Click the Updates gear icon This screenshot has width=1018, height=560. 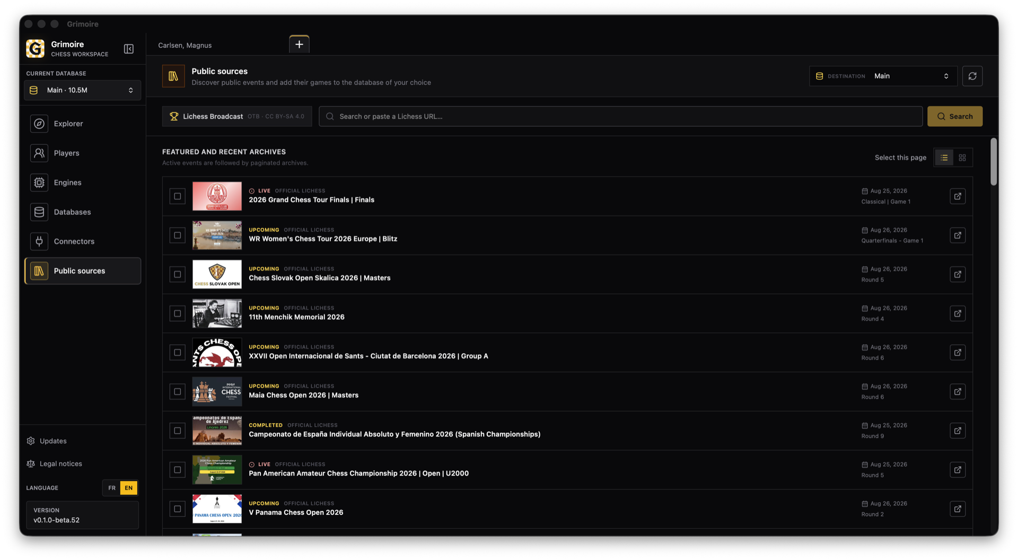coord(31,441)
